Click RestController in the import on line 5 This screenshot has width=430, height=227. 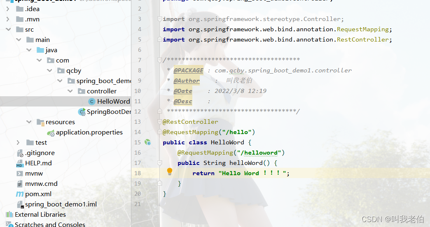pyautogui.click(x=363, y=39)
